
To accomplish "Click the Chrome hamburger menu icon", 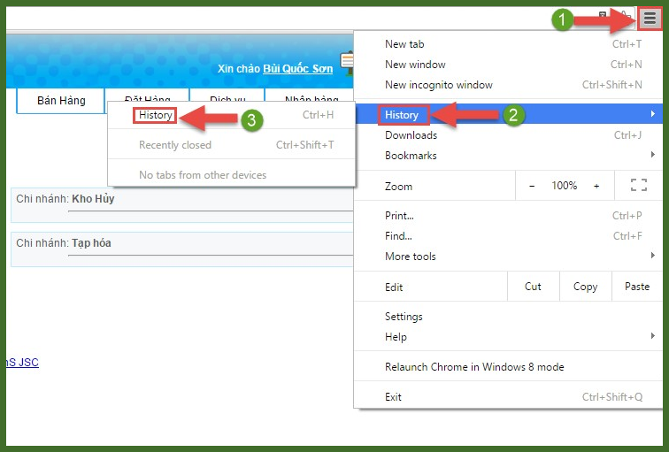I will tap(650, 19).
